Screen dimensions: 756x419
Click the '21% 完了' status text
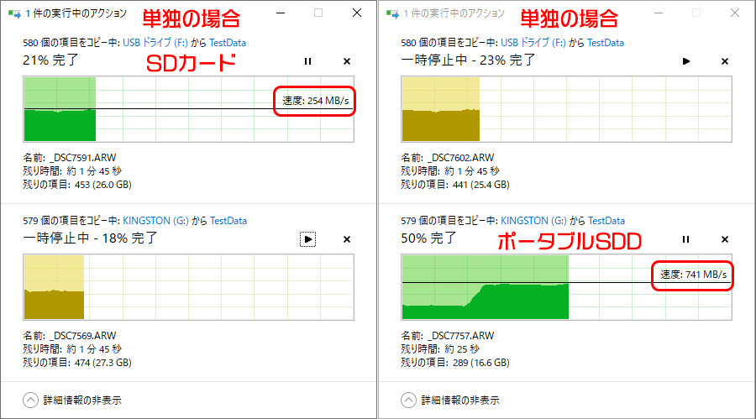point(50,60)
